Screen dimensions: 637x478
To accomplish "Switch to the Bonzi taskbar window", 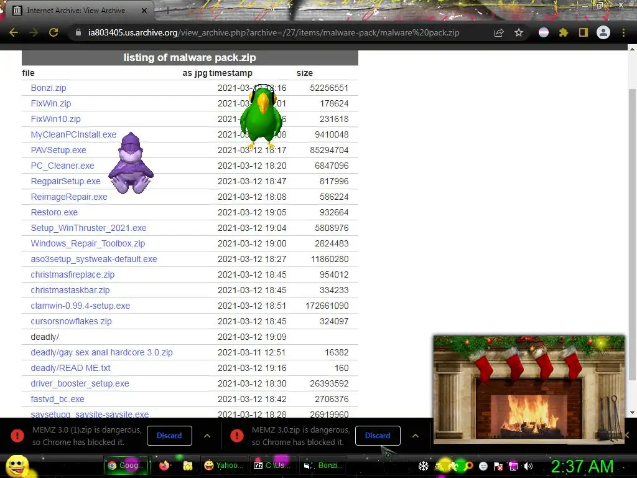I will [x=323, y=466].
